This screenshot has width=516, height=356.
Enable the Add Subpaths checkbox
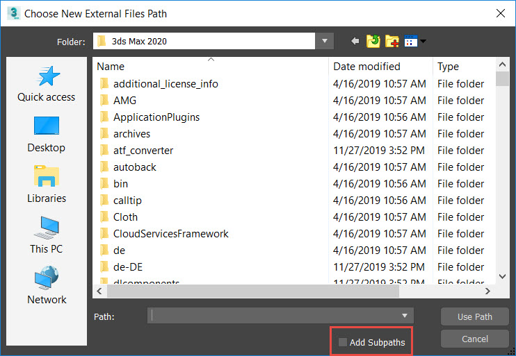tap(342, 342)
